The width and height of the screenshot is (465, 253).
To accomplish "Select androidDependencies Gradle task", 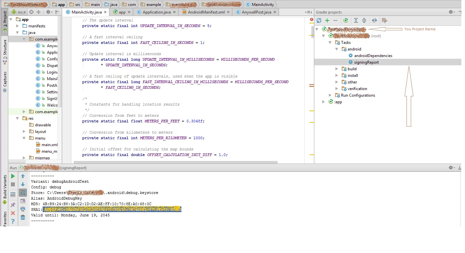I will tap(373, 56).
